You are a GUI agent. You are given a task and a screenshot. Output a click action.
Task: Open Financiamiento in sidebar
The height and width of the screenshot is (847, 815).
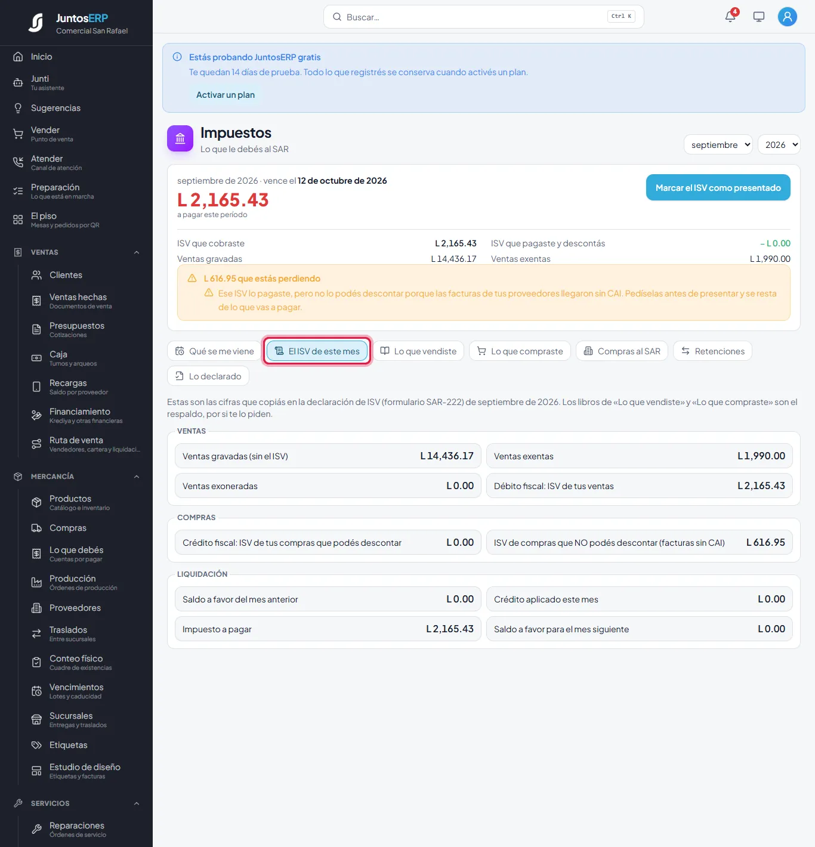86,415
